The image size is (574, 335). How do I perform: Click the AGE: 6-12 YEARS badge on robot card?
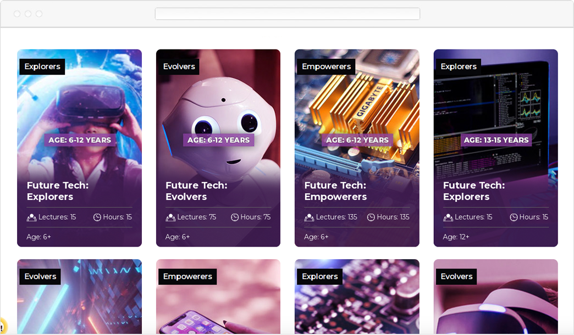pyautogui.click(x=218, y=140)
